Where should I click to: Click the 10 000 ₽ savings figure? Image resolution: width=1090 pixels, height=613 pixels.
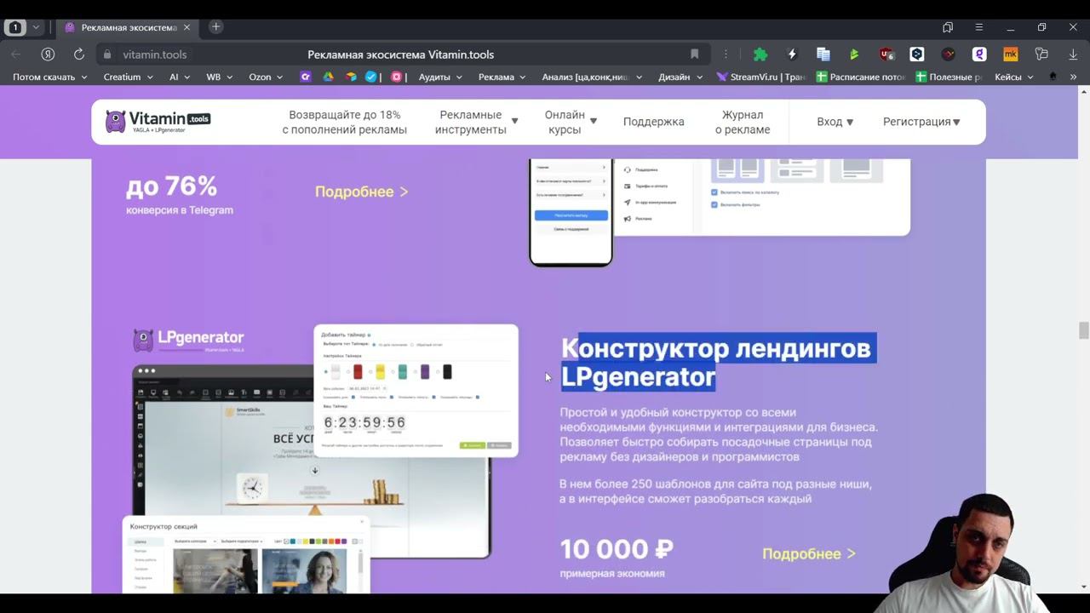pos(617,549)
